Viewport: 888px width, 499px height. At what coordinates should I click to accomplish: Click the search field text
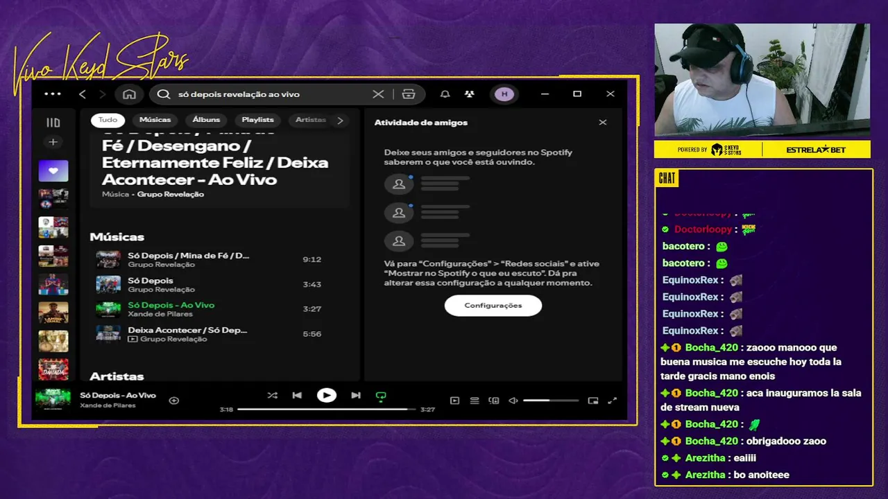click(x=239, y=94)
